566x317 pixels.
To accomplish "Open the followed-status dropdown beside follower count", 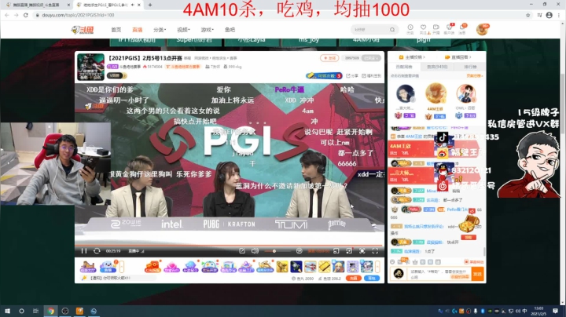I will 371,58.
